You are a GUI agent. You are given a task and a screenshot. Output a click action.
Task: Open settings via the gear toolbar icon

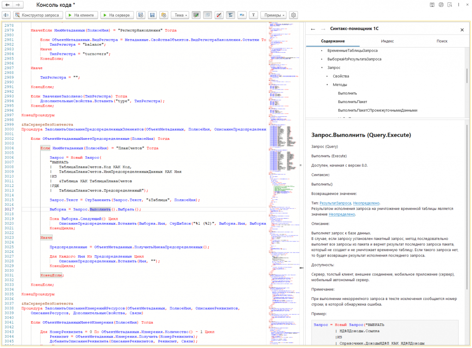point(294,15)
